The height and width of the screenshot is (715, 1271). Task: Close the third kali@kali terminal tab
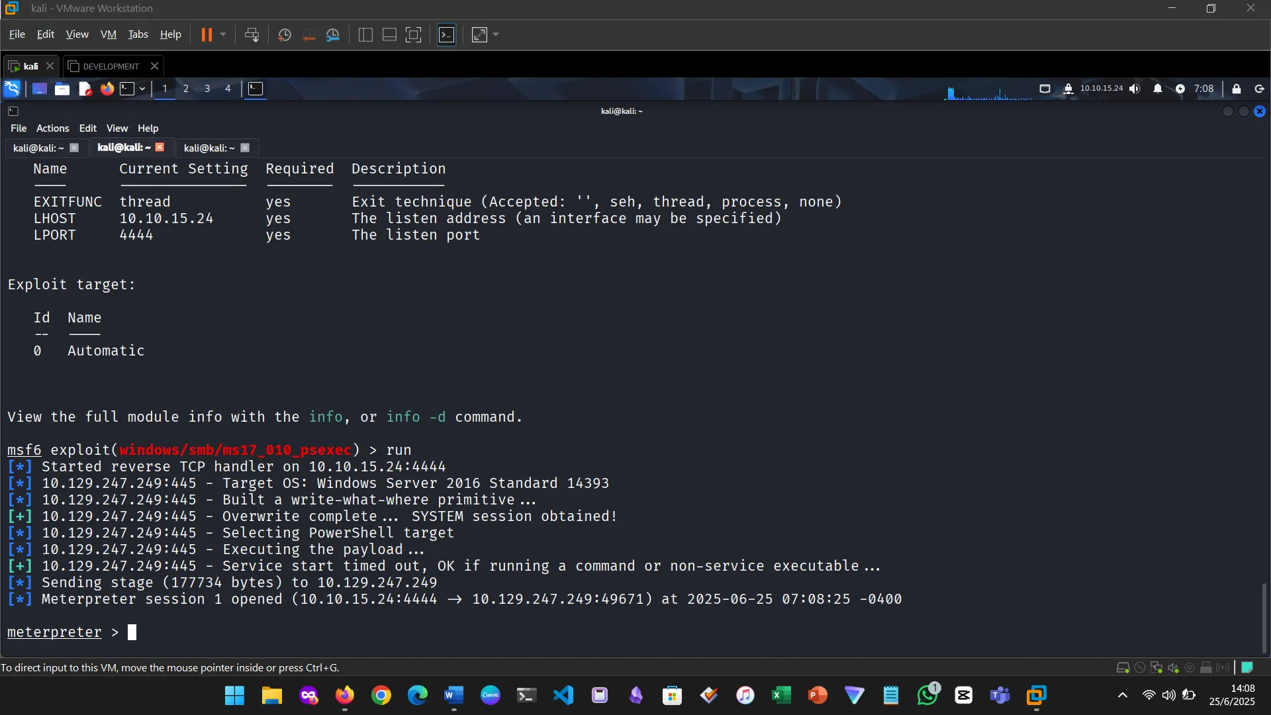[x=245, y=148]
